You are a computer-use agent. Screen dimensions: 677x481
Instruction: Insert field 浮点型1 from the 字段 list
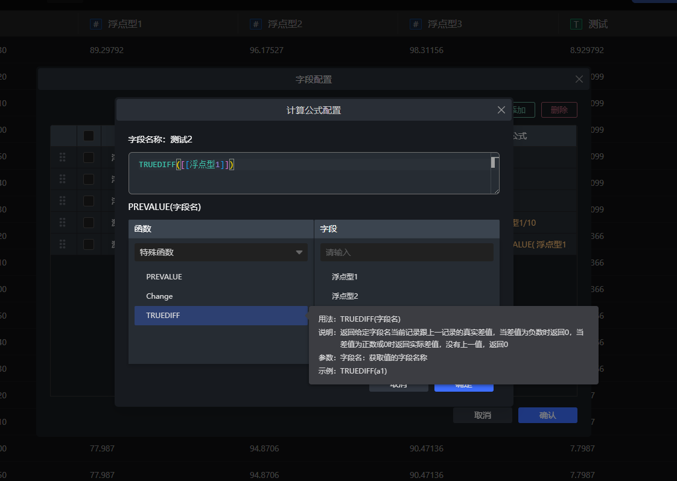(x=345, y=276)
